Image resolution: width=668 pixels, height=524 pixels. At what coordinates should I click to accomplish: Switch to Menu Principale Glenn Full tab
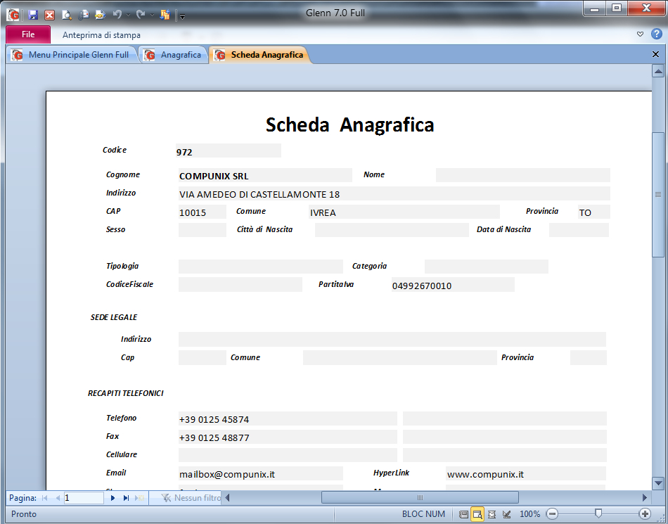pyautogui.click(x=72, y=55)
